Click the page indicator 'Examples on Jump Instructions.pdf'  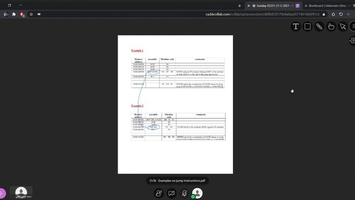click(x=177, y=181)
